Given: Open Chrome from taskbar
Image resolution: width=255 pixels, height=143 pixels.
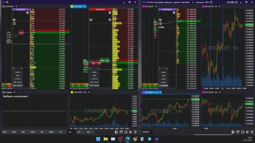Looking at the screenshot, I should (135, 139).
